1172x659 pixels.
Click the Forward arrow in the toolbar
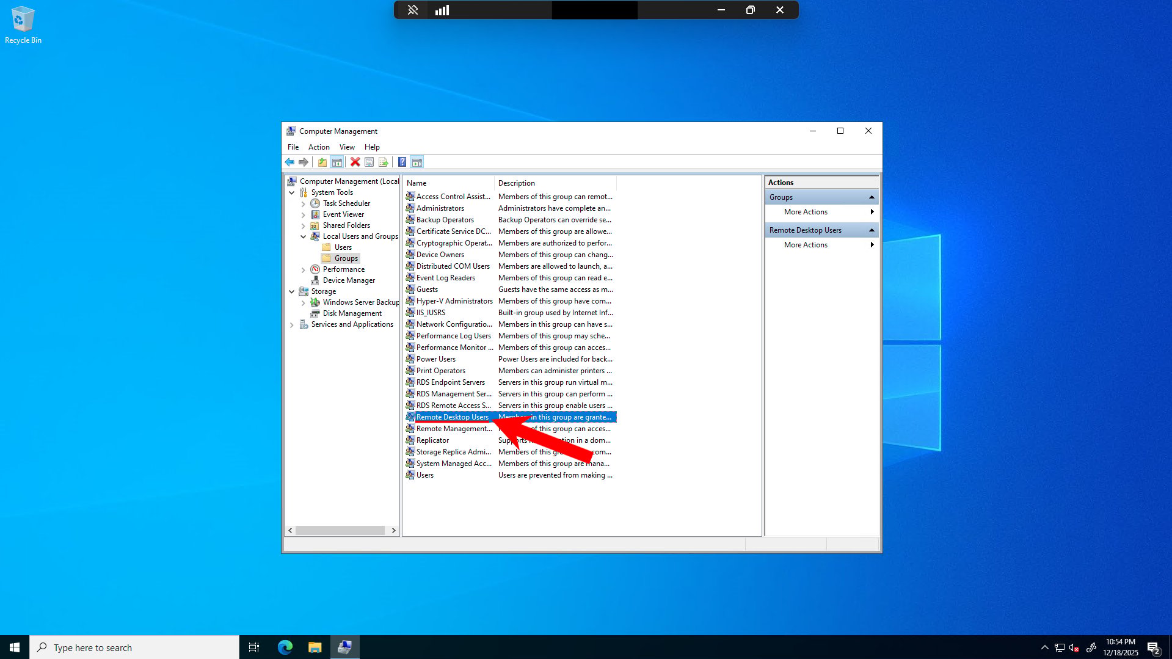tap(303, 162)
